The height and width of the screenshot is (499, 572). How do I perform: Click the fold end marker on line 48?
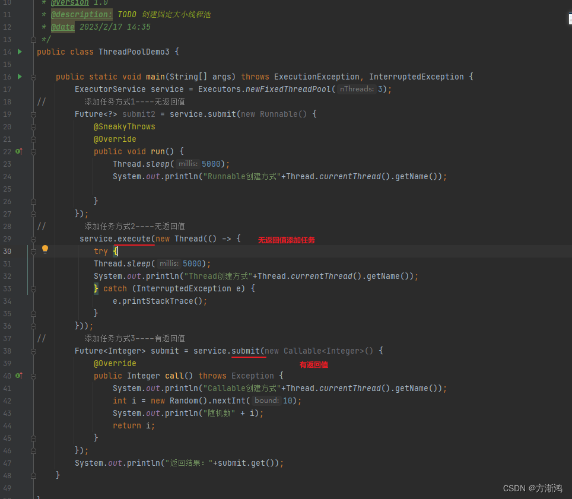pos(34,476)
